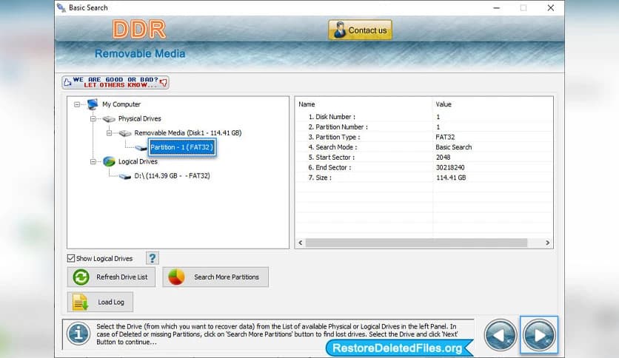
Task: Select Removable Media (Disk1 - 114.41 GB)
Action: click(x=188, y=133)
